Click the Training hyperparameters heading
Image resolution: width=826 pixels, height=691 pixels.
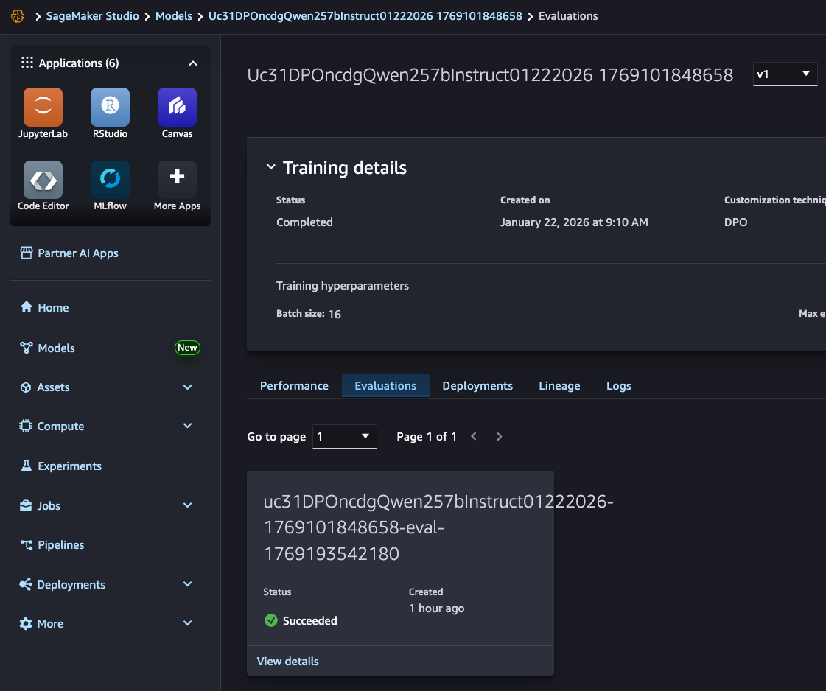click(343, 285)
